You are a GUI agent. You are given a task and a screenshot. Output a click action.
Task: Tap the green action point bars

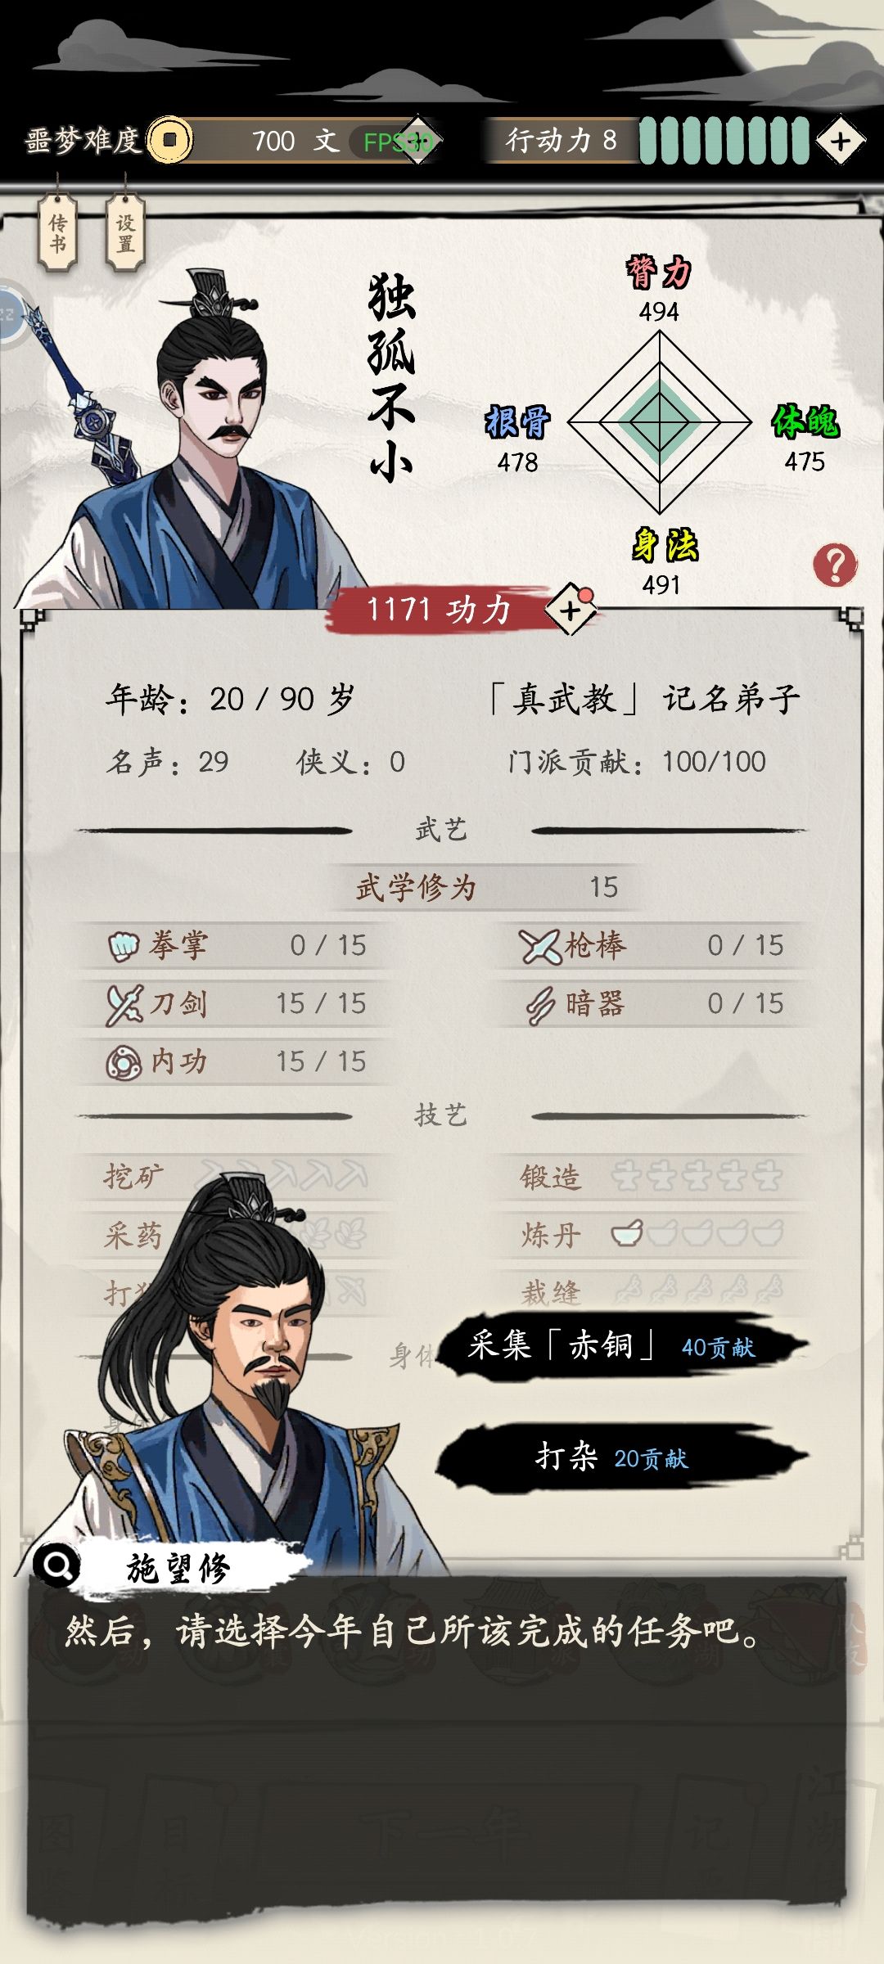coord(724,141)
